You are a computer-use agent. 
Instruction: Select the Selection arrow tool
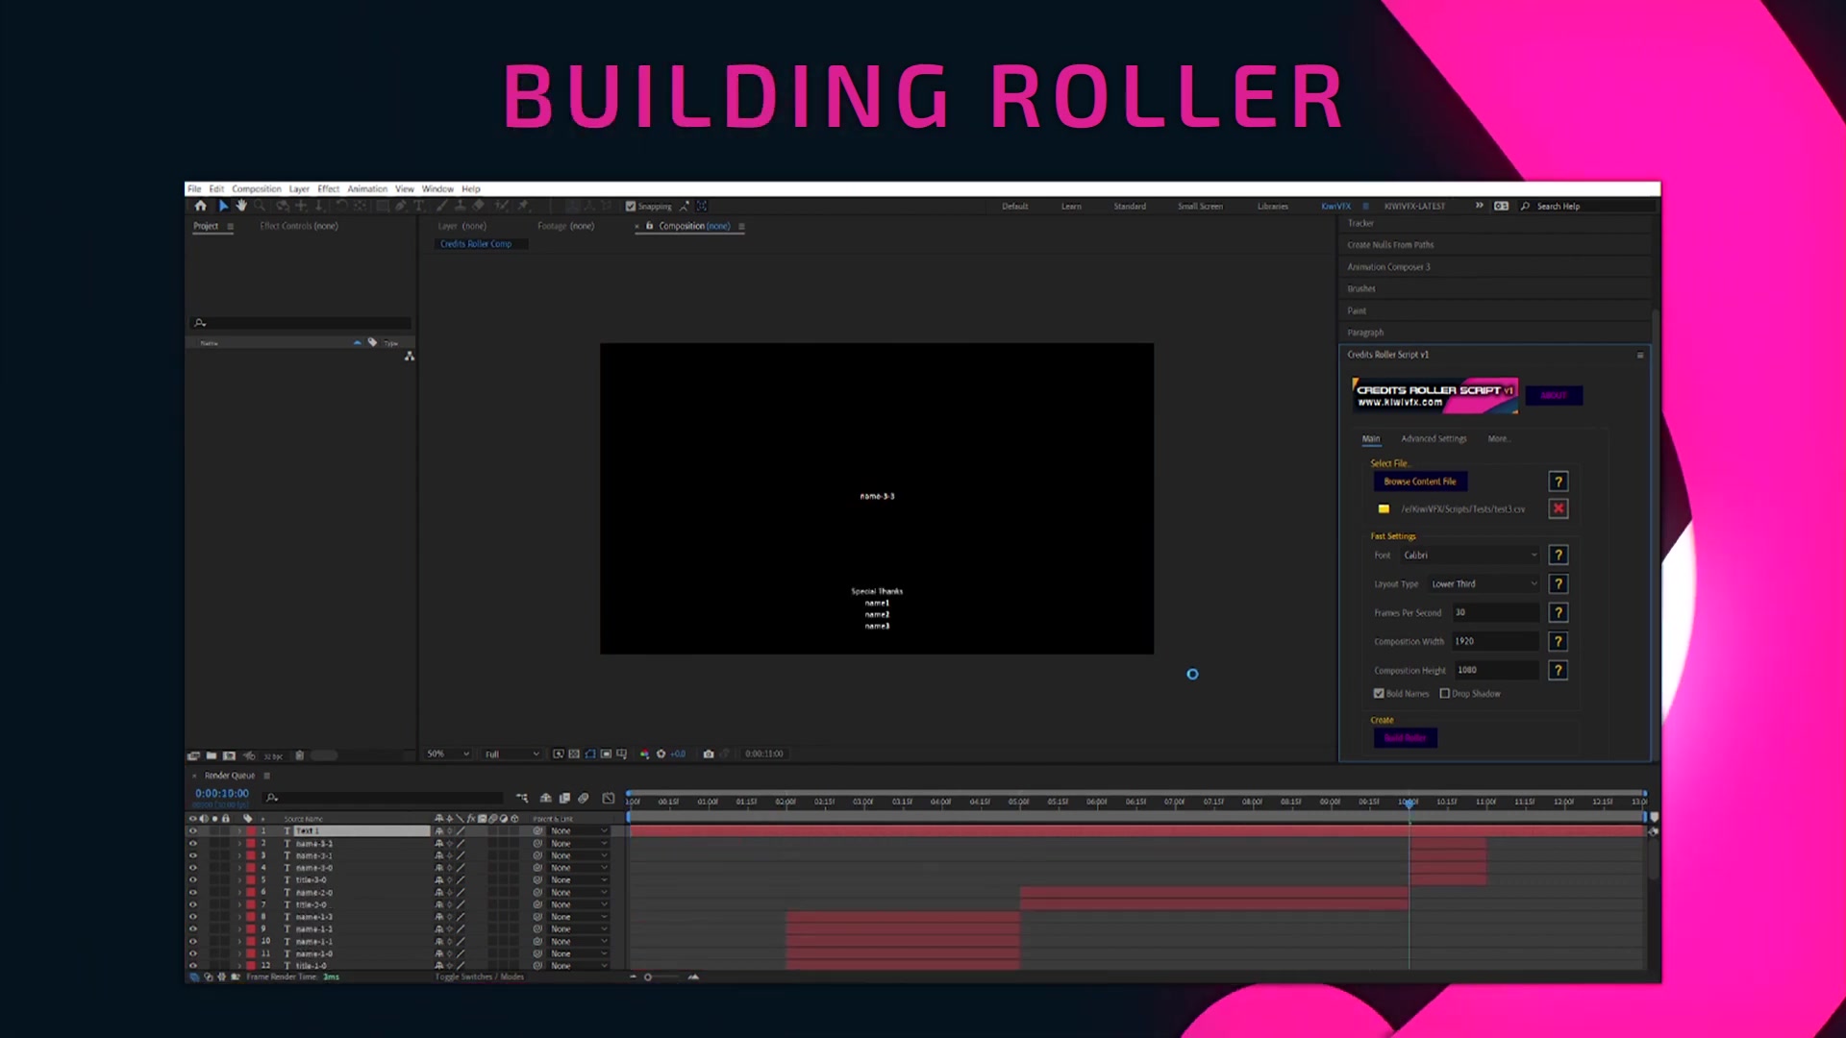(x=223, y=206)
